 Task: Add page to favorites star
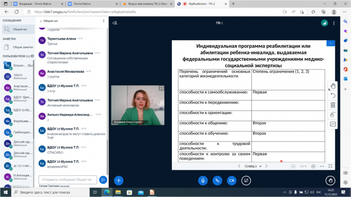pos(302,12)
